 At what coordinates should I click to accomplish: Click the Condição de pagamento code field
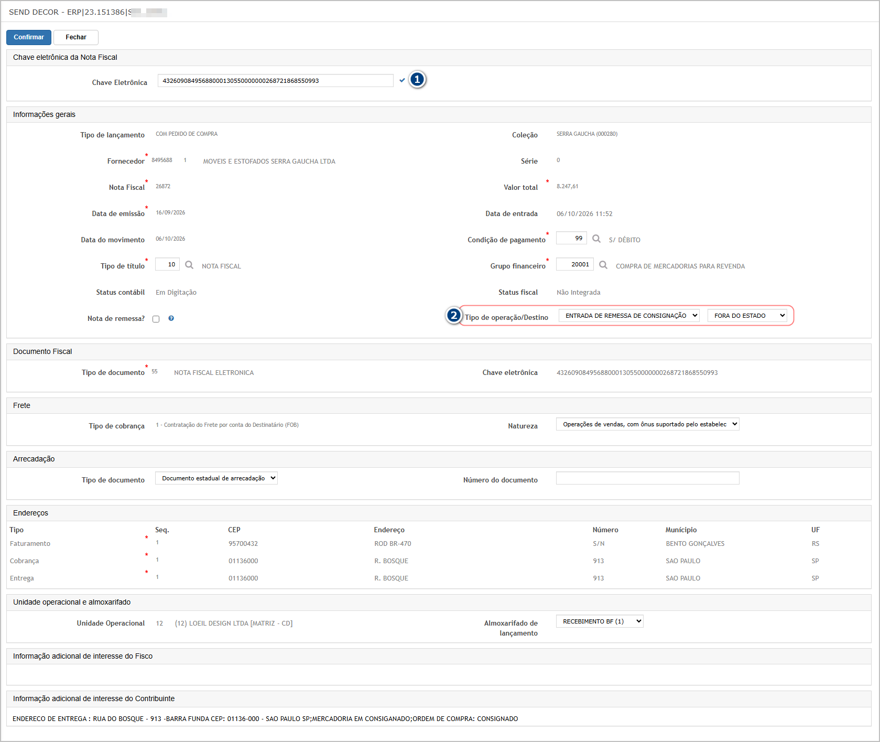pos(571,238)
